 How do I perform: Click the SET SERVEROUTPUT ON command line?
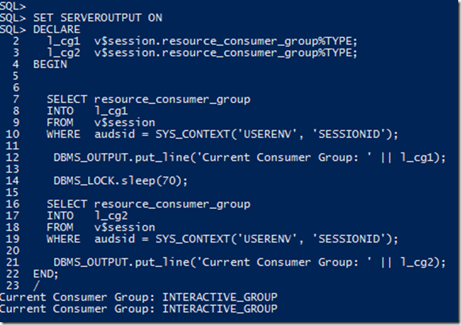(94, 19)
